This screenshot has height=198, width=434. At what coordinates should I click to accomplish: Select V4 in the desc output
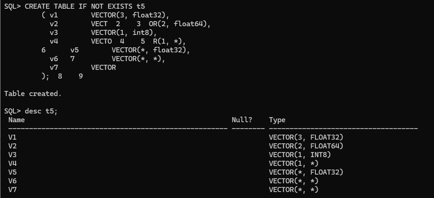pyautogui.click(x=12, y=164)
